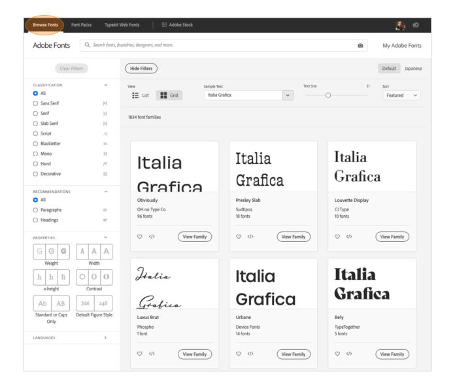Favorite the Bely font family

coord(337,354)
